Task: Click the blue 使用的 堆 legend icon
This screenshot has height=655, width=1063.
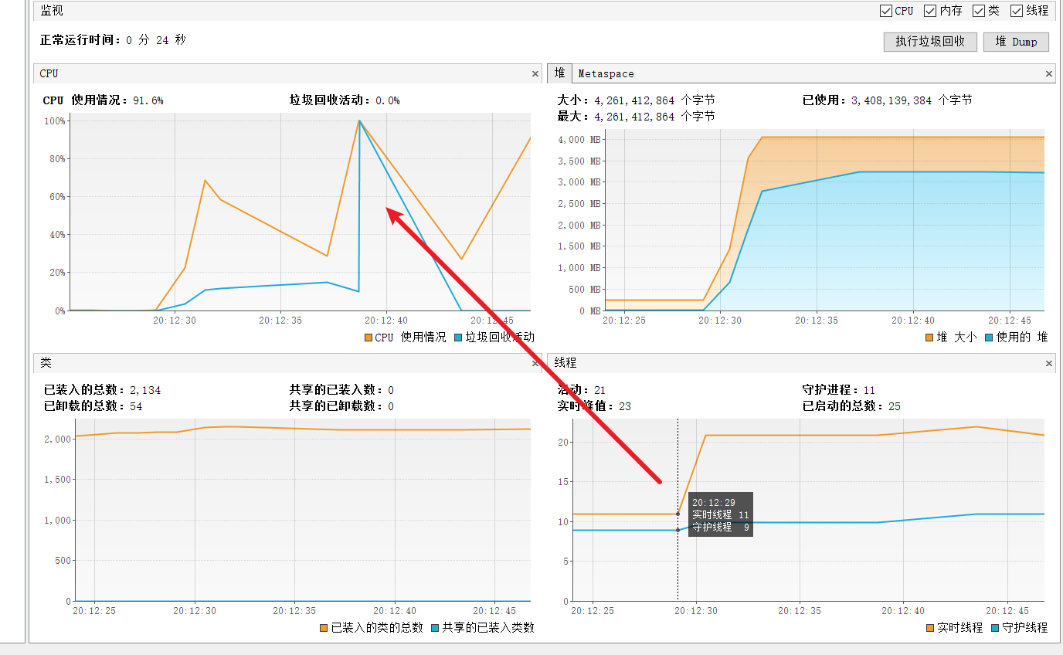Action: pyautogui.click(x=990, y=338)
